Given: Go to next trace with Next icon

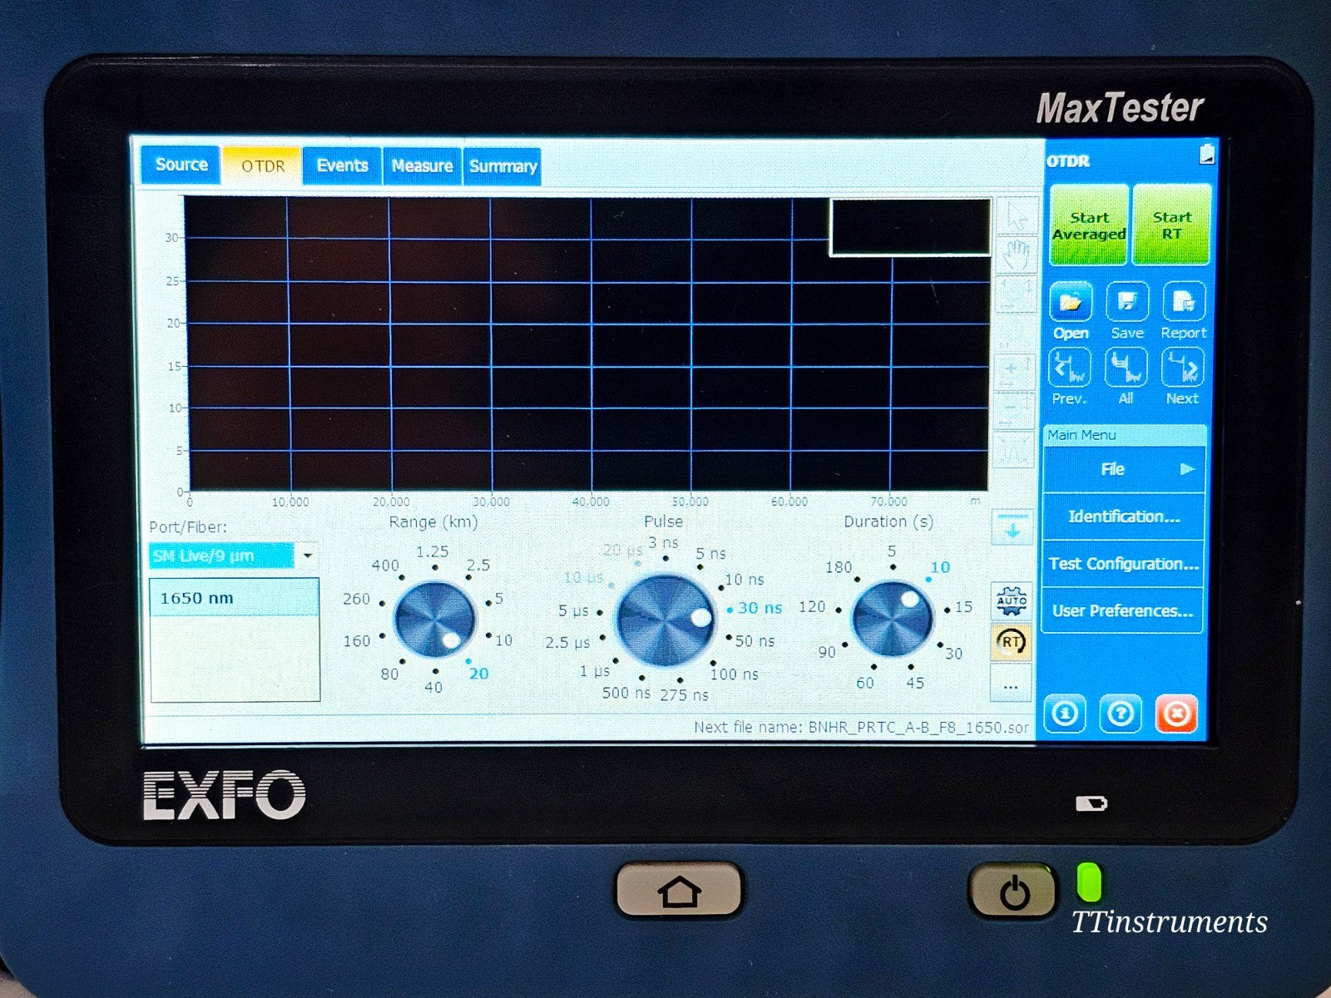Looking at the screenshot, I should point(1183,368).
